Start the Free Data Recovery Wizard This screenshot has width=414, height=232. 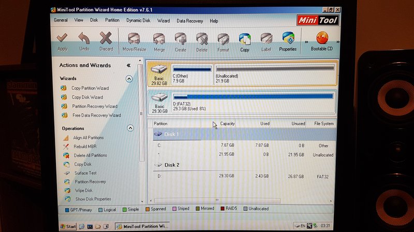97,115
